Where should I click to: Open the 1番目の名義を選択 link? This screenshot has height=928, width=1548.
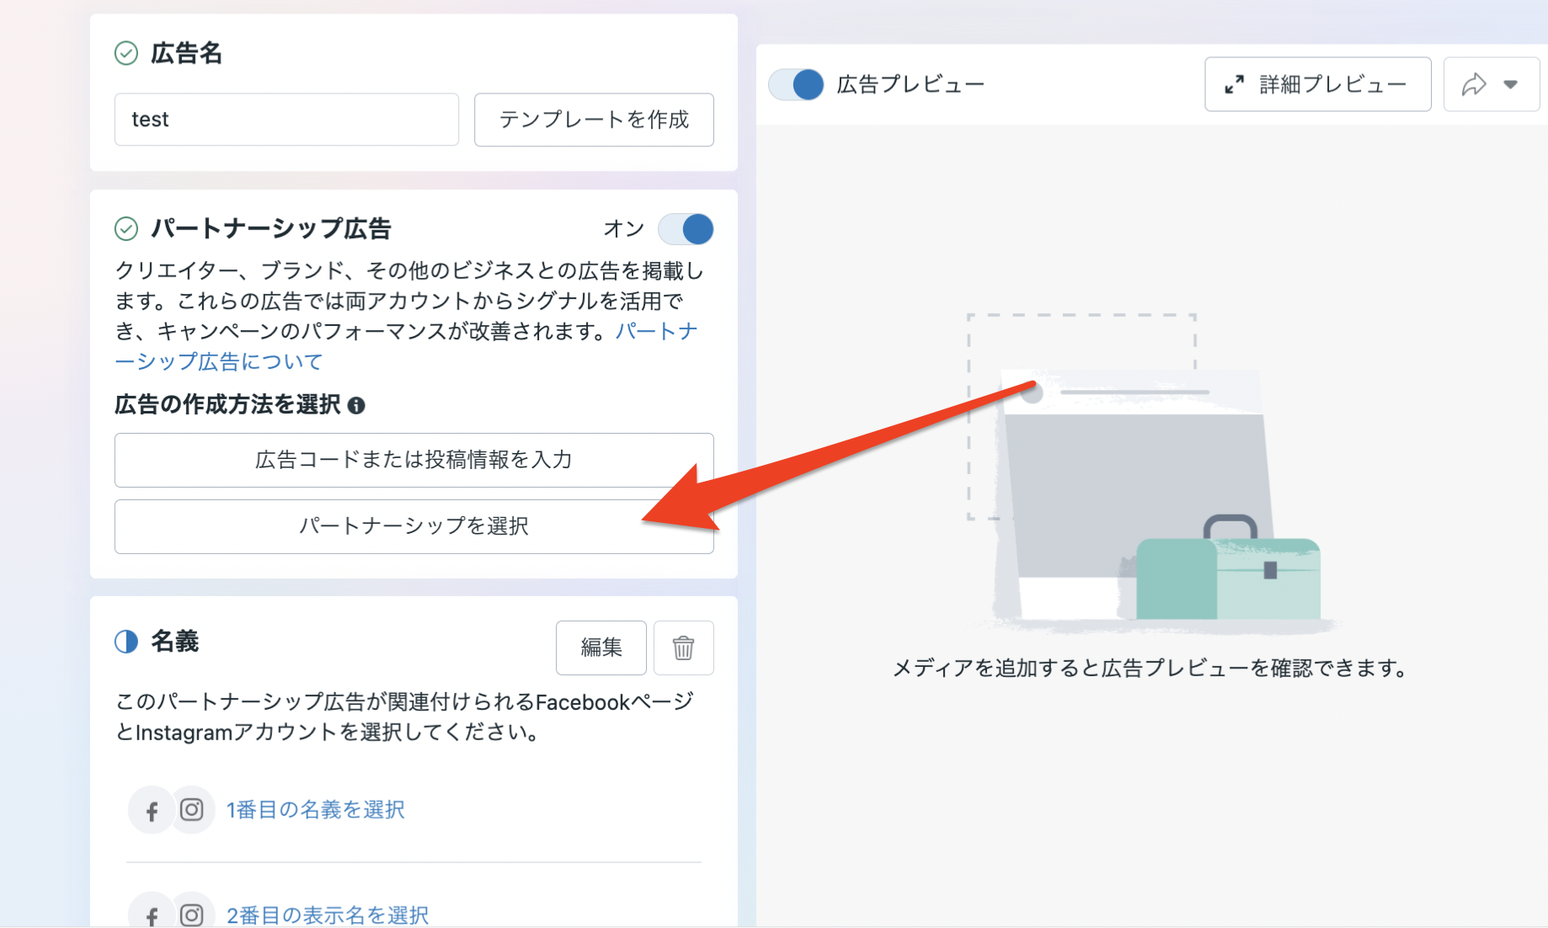coord(315,810)
